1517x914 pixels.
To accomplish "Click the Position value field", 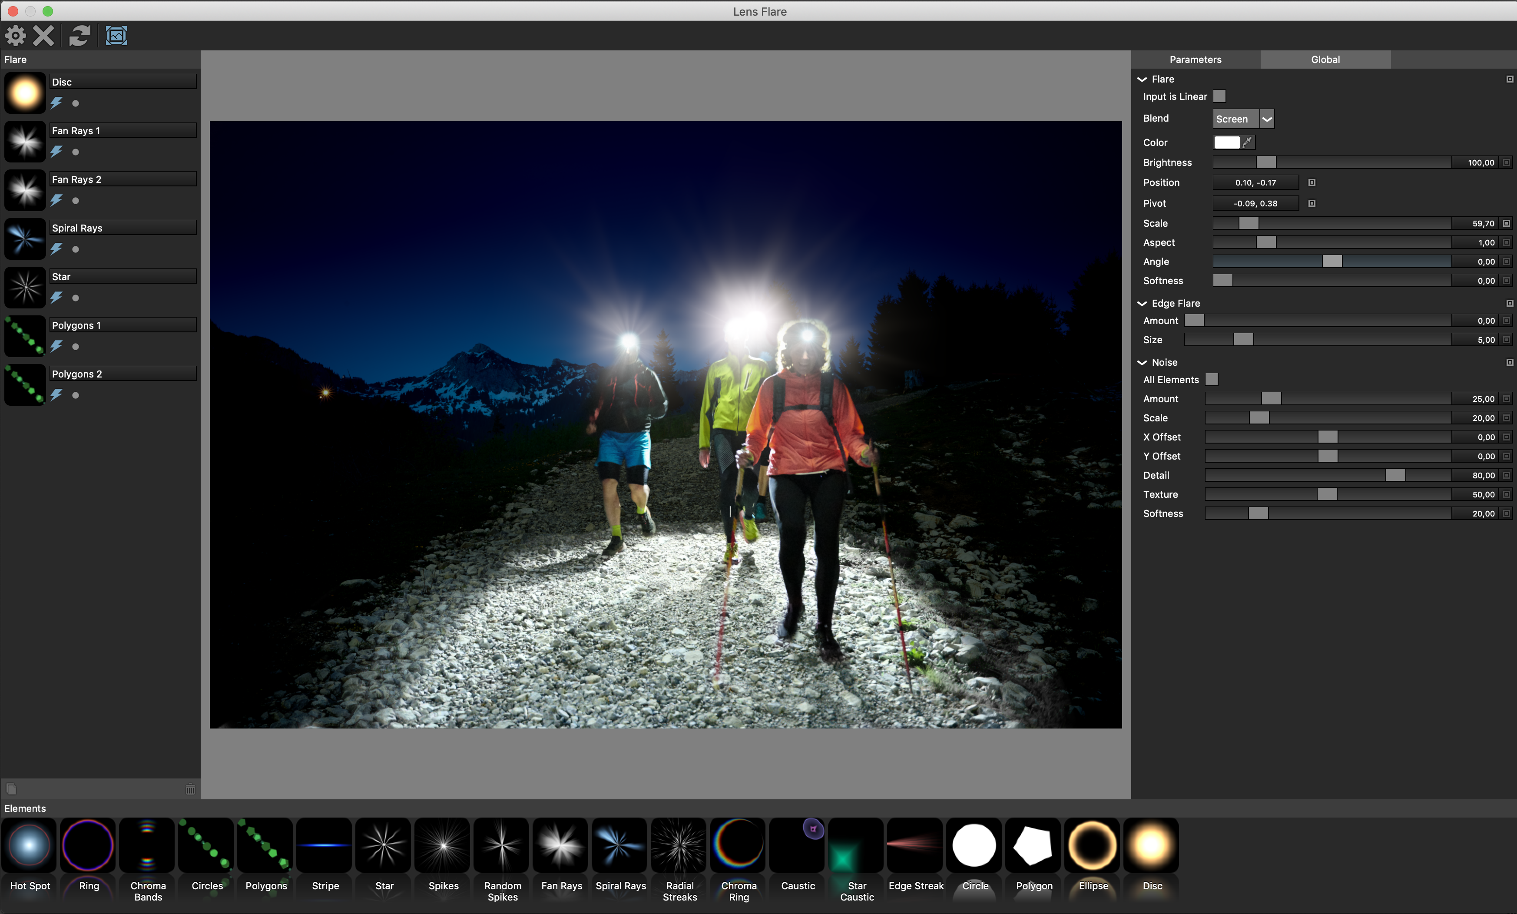I will [1256, 183].
